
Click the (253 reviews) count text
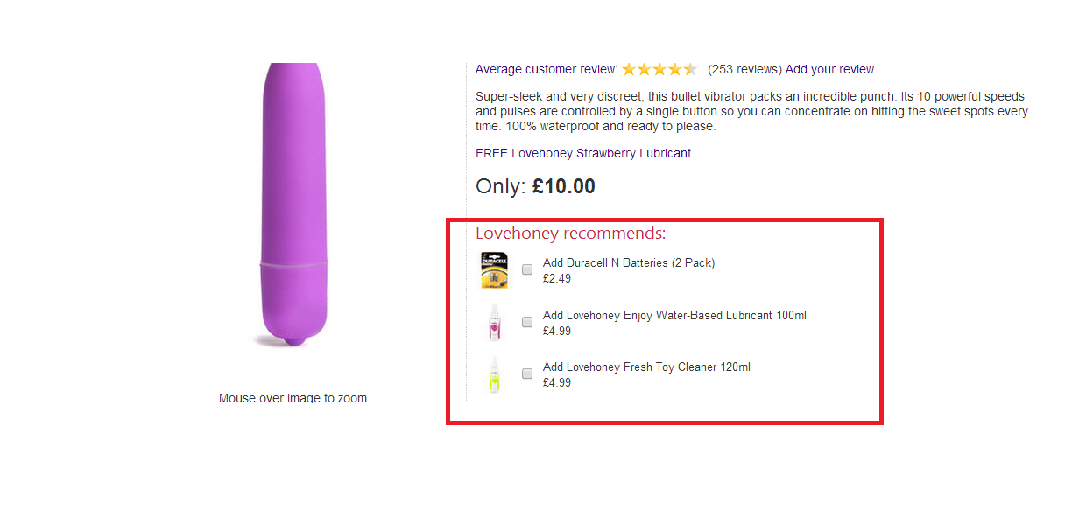(744, 70)
